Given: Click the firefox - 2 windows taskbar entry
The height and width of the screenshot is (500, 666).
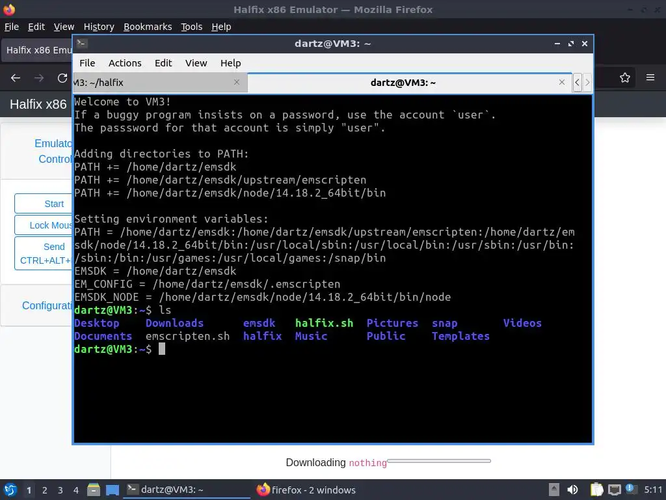Looking at the screenshot, I should (307, 490).
